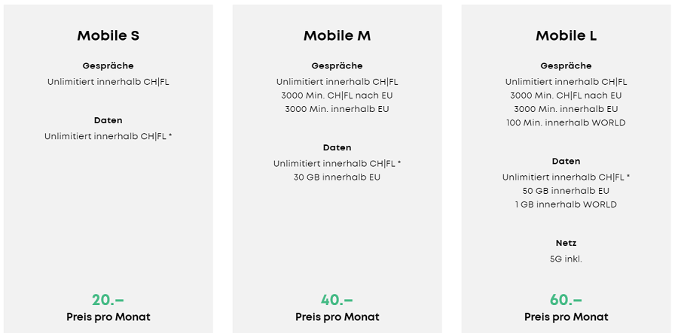Click 100 Min. innerhalb WORLD line
678x333 pixels.
pyautogui.click(x=566, y=123)
